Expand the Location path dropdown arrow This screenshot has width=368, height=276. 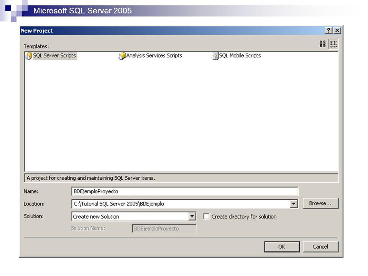293,204
